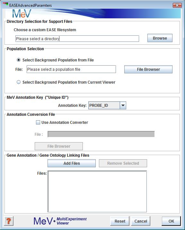Click Browse for EASE filesystem directory

pyautogui.click(x=160, y=38)
